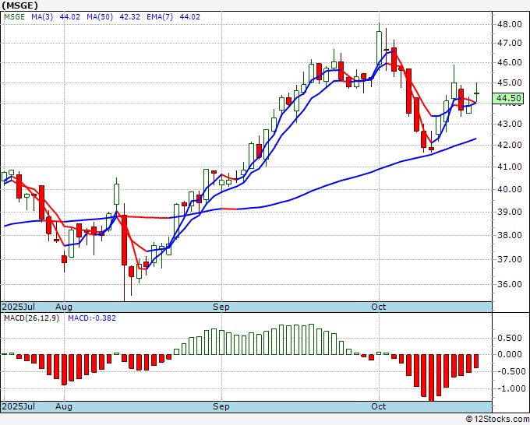Click the (MSGE) chart title
Image resolution: width=530 pixels, height=425 pixels.
tap(19, 5)
